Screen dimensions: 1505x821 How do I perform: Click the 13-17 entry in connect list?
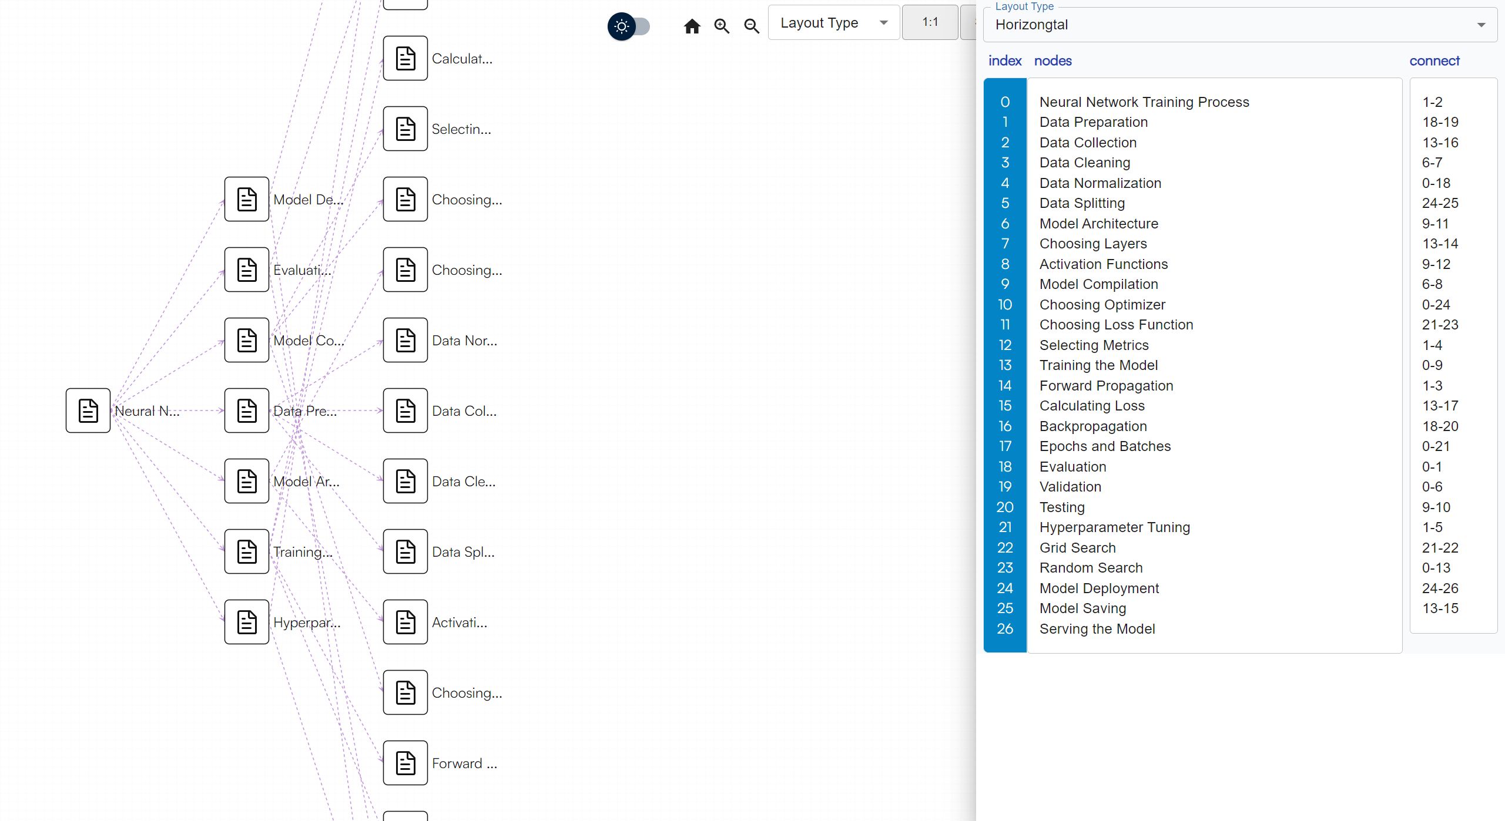tap(1440, 406)
